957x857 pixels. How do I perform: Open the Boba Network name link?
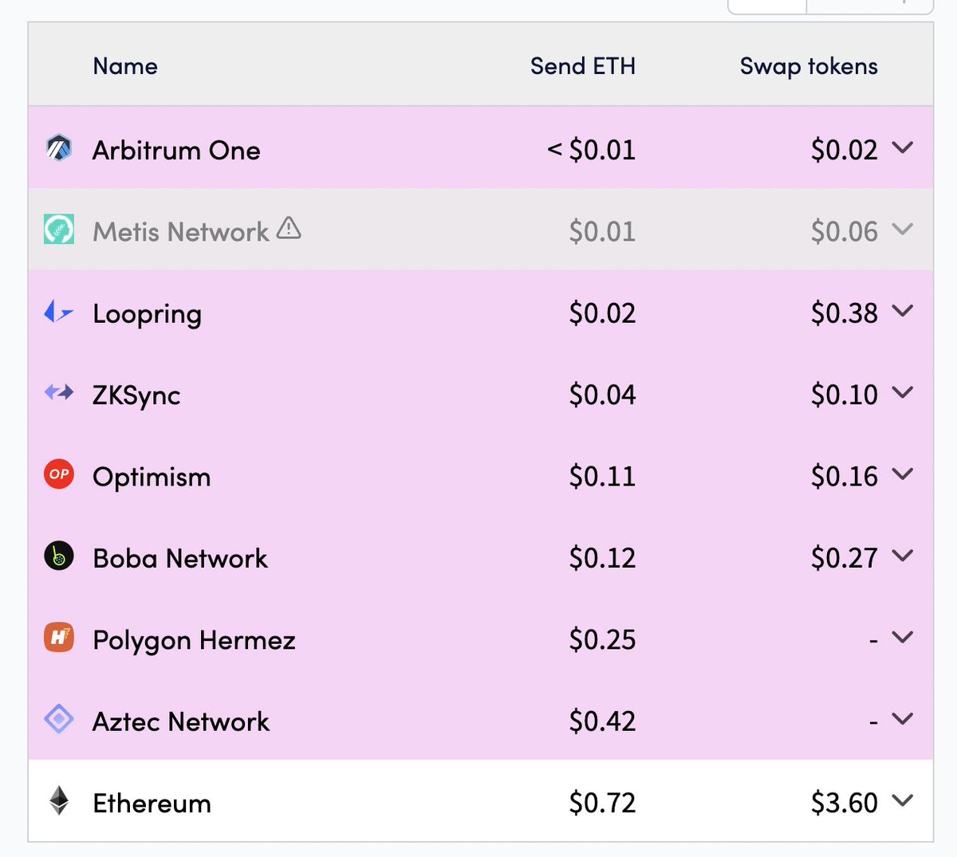pyautogui.click(x=180, y=558)
